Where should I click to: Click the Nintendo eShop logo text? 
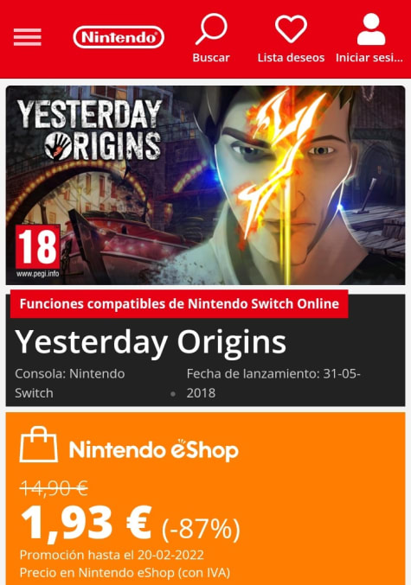(x=153, y=449)
